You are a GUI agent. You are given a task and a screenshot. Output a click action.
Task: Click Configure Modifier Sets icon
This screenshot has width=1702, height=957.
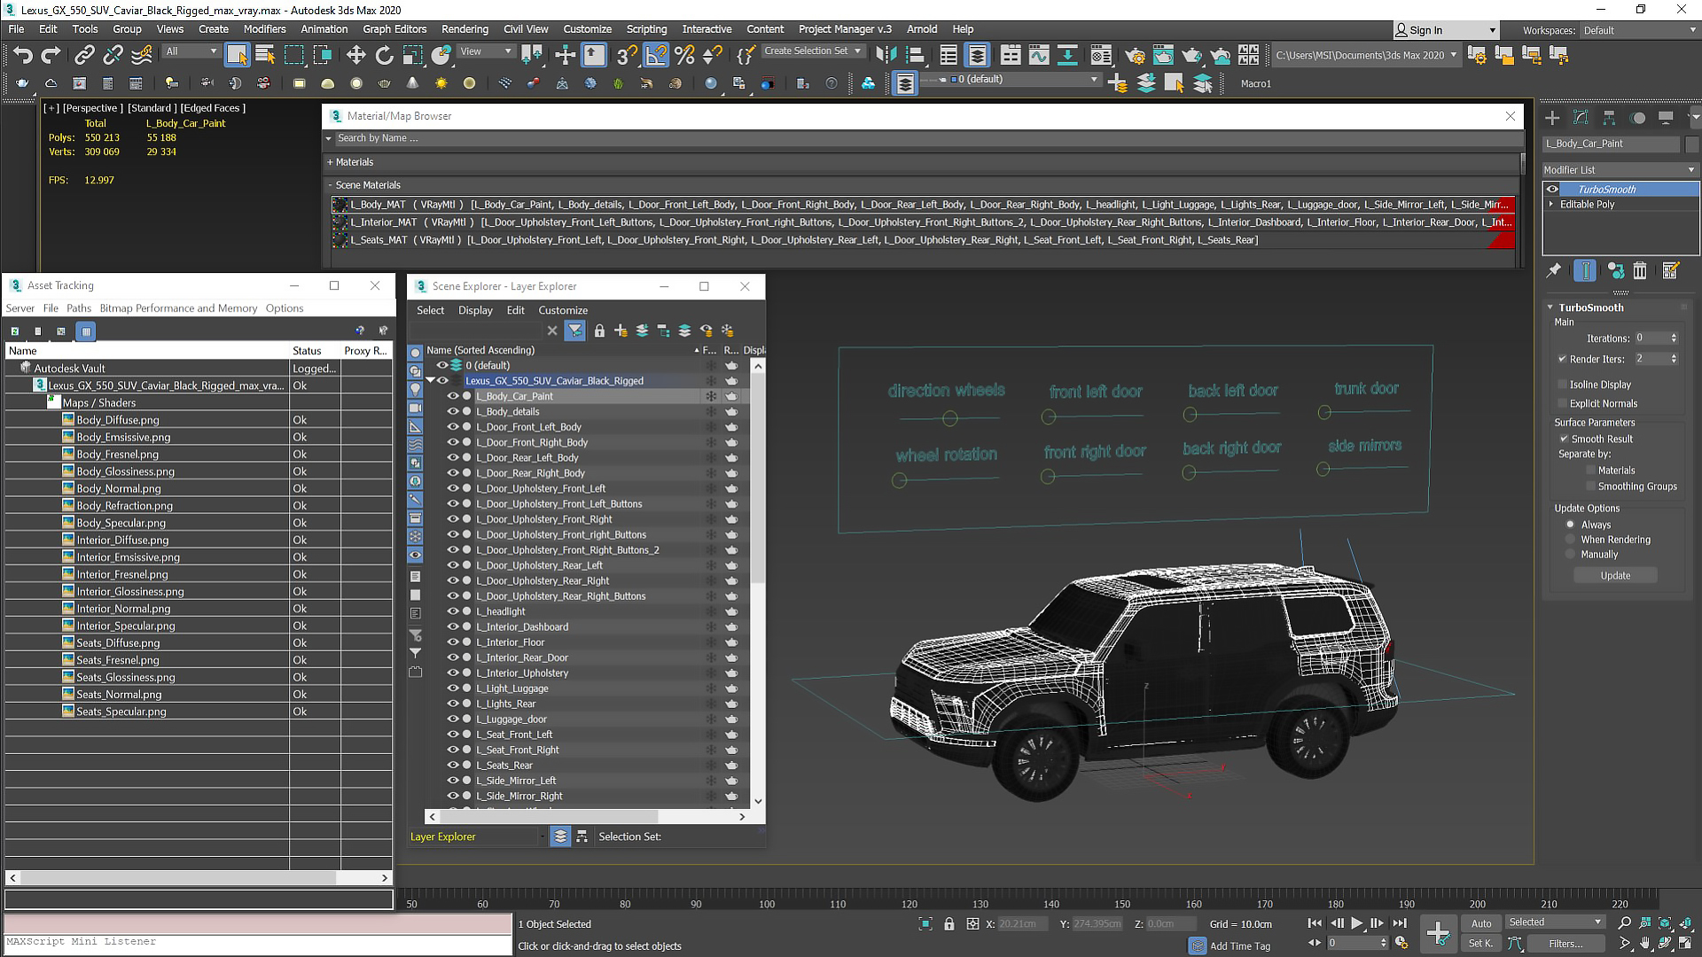1671,270
